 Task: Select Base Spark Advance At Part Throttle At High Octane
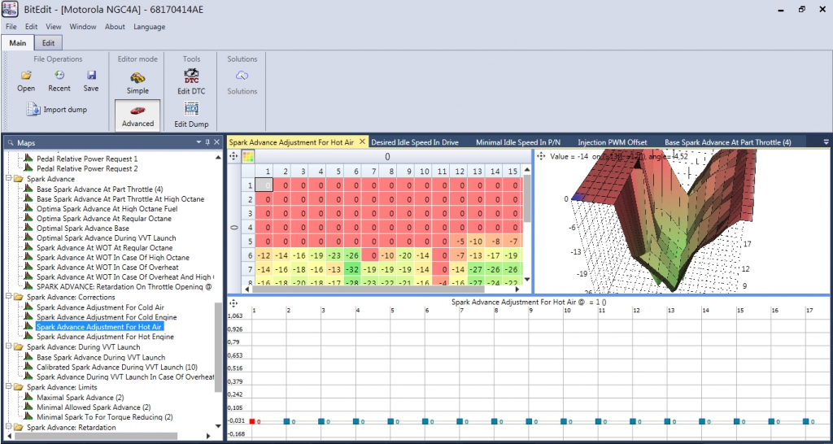tap(120, 198)
